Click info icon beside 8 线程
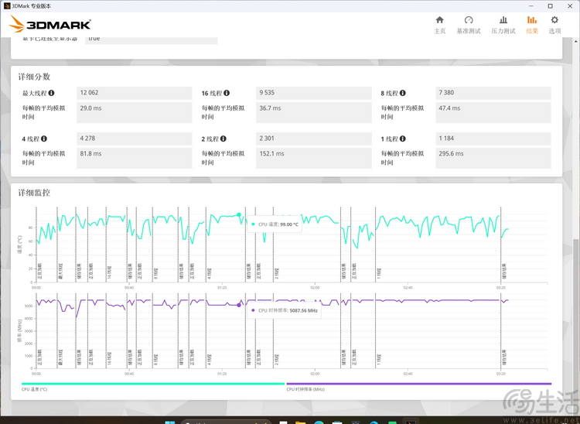Viewport: 580px width, 424px height. 402,93
